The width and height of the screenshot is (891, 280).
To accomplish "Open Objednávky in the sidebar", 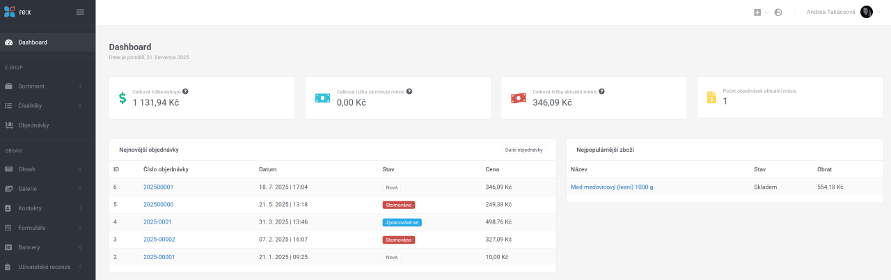I will pos(33,125).
